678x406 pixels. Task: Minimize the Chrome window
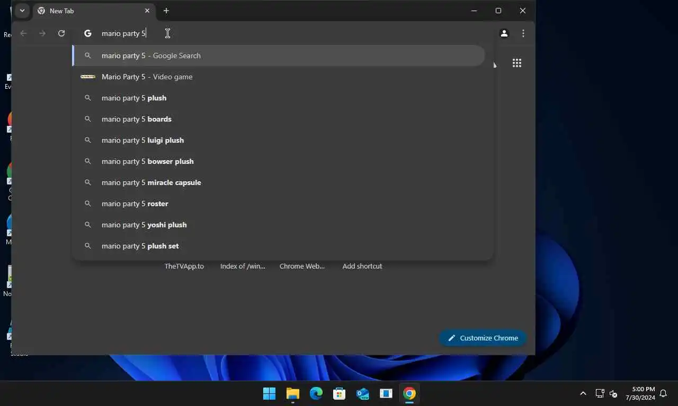click(474, 11)
